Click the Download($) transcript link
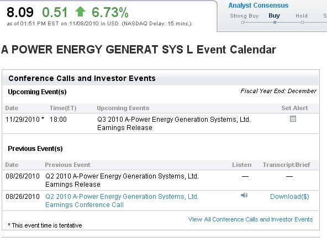 (x=289, y=197)
